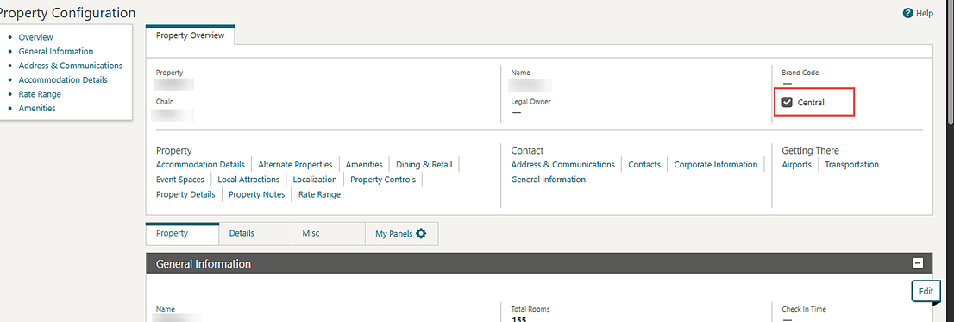The height and width of the screenshot is (322, 954).
Task: Open Rate Range under Property section
Action: 319,194
